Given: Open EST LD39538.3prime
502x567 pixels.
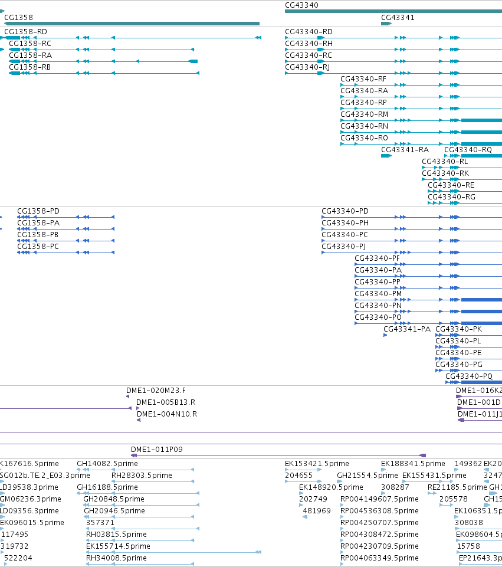Looking at the screenshot, I should [2, 493].
